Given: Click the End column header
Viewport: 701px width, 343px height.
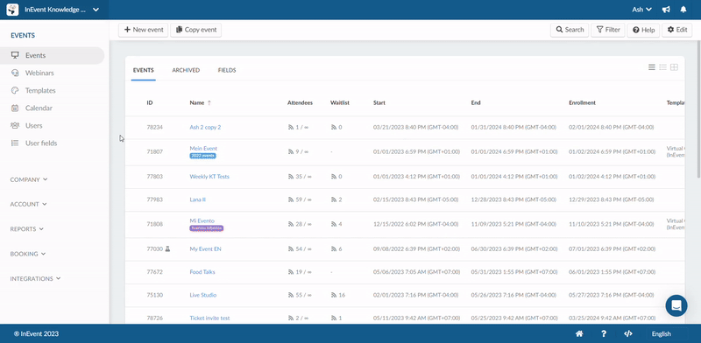Looking at the screenshot, I should (476, 102).
